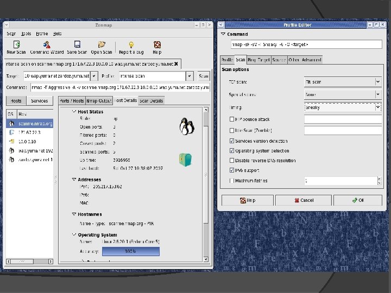Open the Source tab in Profile Editor
This screenshot has width=391, height=293.
tap(279, 60)
